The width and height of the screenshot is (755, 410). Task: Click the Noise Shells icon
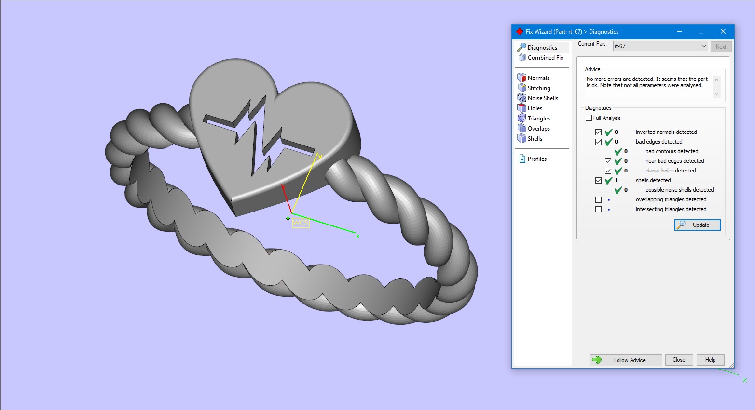(522, 98)
